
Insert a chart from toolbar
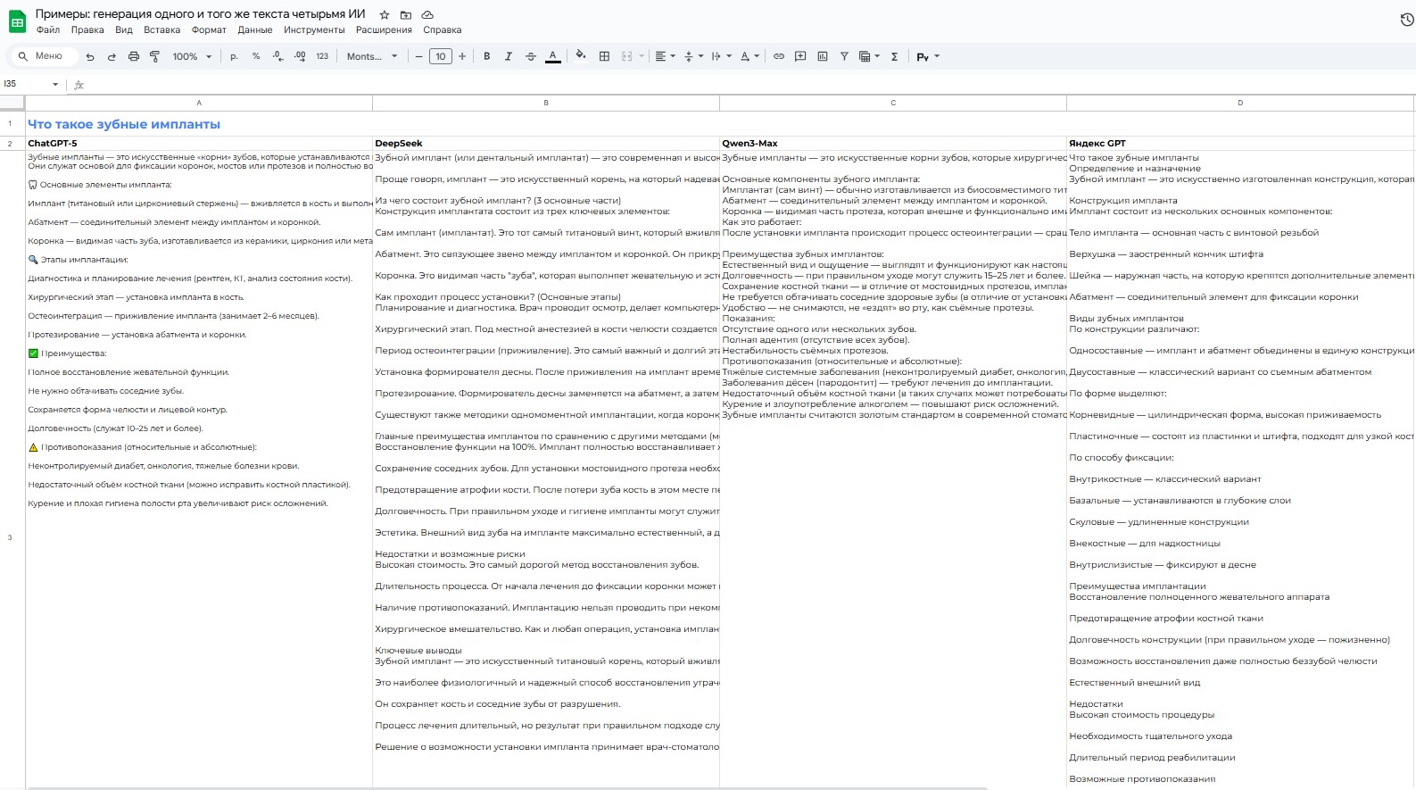[822, 56]
